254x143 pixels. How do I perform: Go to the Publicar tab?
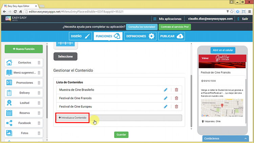coord(171,36)
